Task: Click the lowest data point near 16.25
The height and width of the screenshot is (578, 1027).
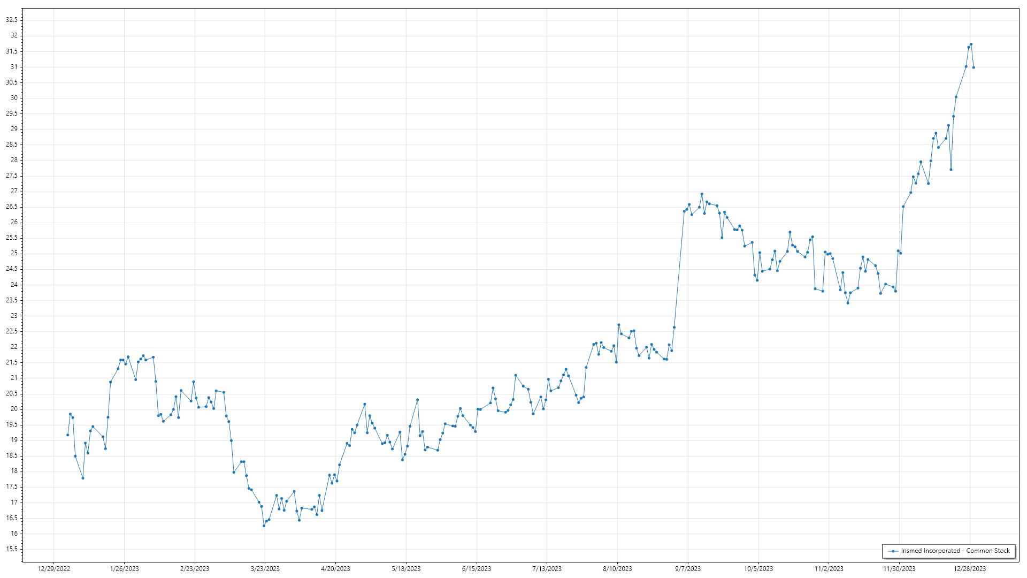Action: click(x=264, y=526)
